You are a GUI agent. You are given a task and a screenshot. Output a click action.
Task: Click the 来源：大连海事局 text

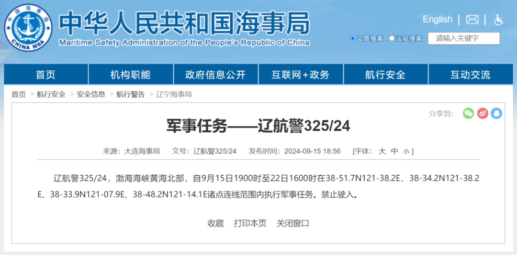tap(132, 151)
